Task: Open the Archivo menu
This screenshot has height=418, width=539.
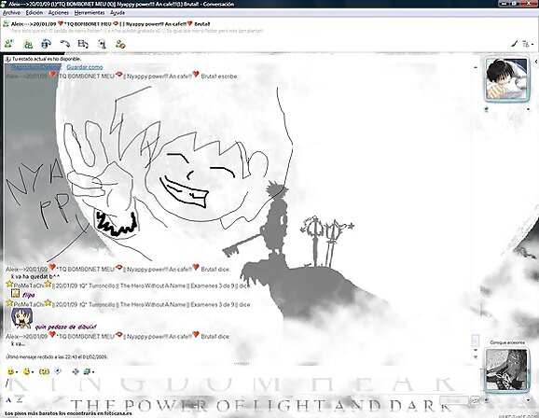Action: click(11, 13)
